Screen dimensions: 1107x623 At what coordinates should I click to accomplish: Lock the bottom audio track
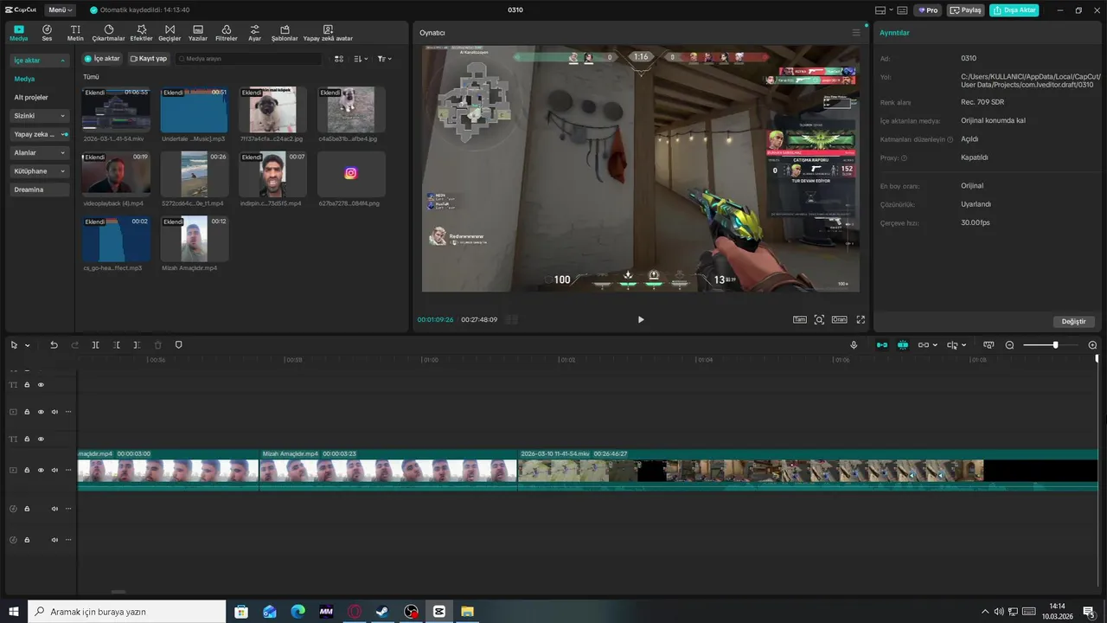(27, 540)
